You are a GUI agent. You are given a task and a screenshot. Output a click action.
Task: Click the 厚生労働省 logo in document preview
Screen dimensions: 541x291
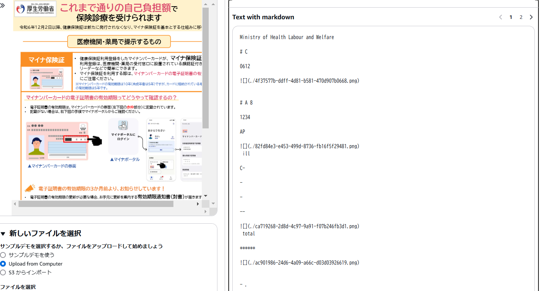[x=36, y=9]
